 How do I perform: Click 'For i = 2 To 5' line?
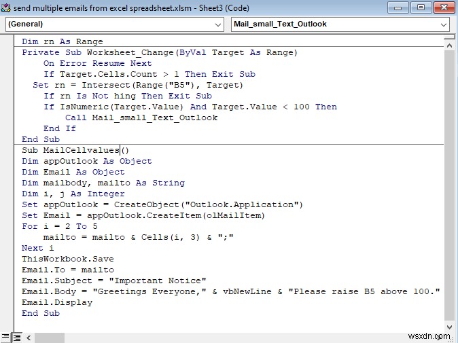point(60,226)
